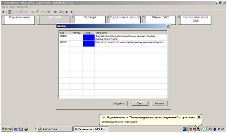This screenshot has height=133, width=227.
Task: Click the round record toolbar icon
Action: click(x=55, y=12)
